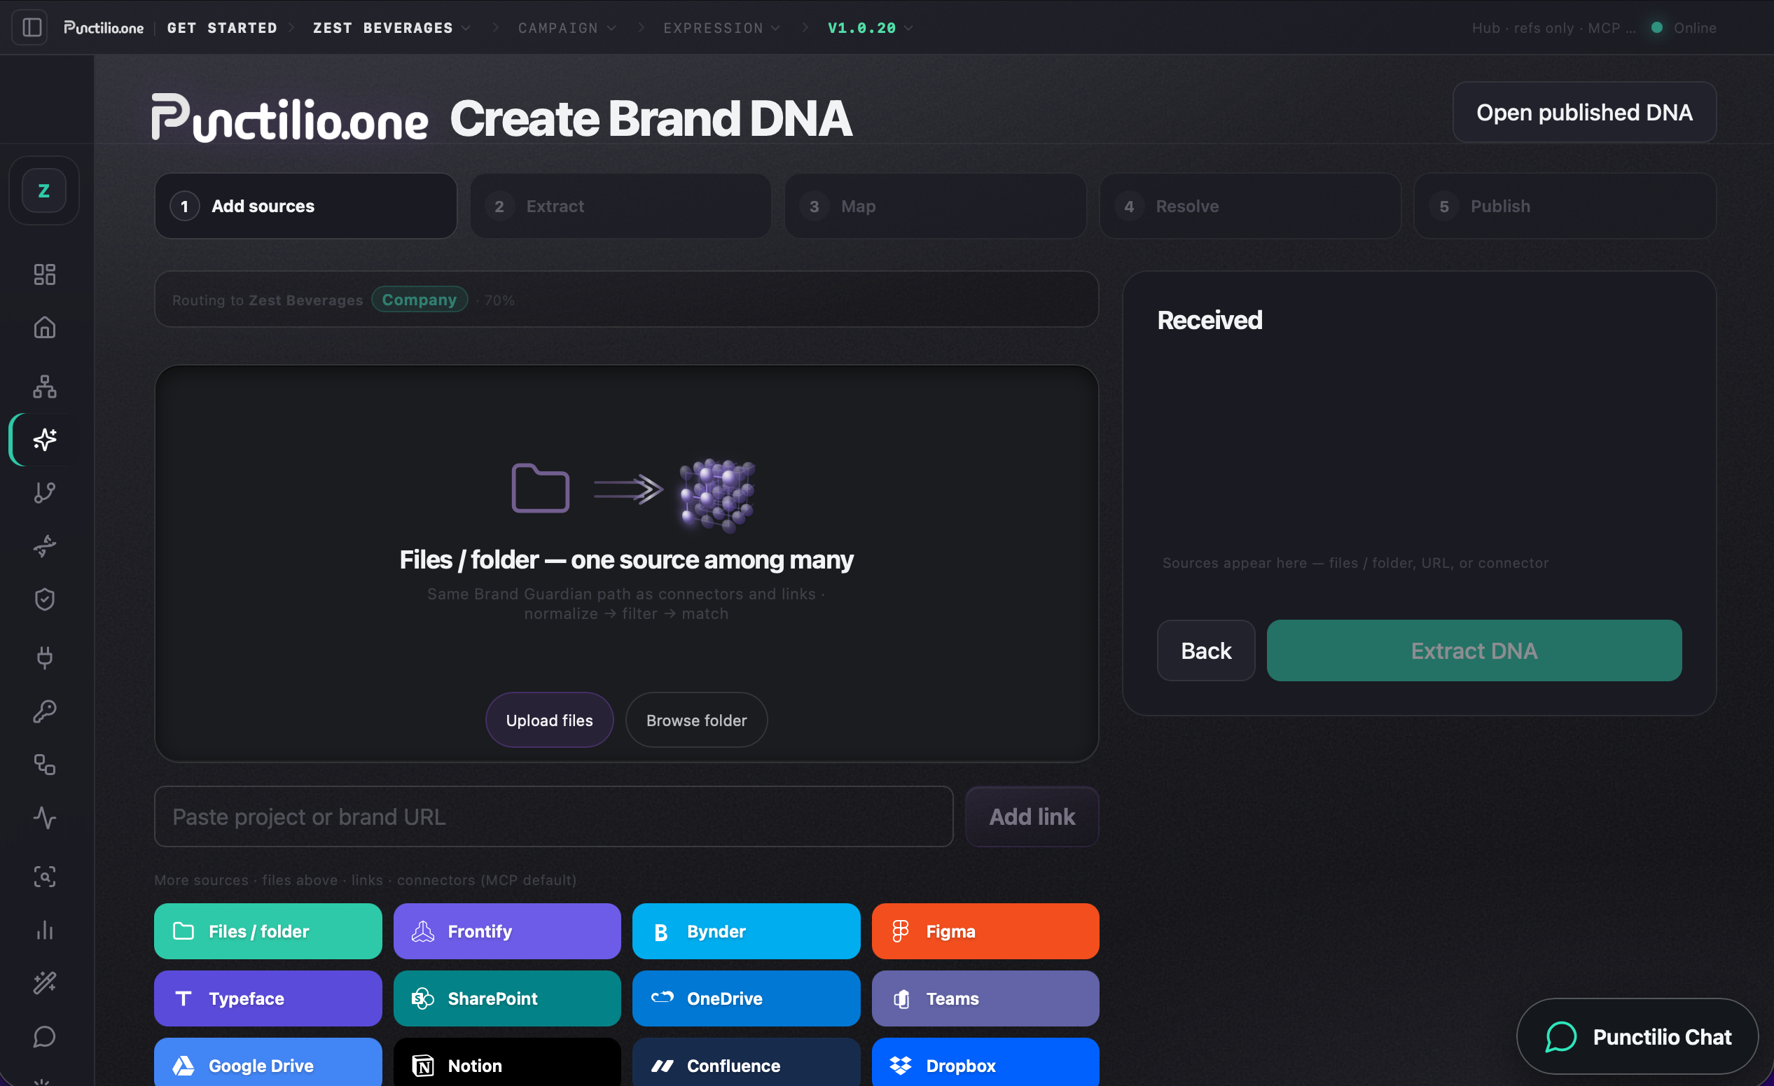Click Browse folder button
The height and width of the screenshot is (1086, 1774).
tap(696, 720)
